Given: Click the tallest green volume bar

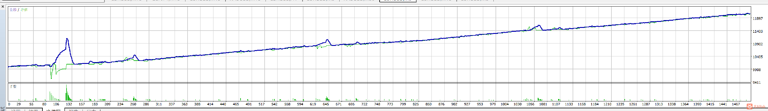Looking at the screenshot, I should coord(66,92).
